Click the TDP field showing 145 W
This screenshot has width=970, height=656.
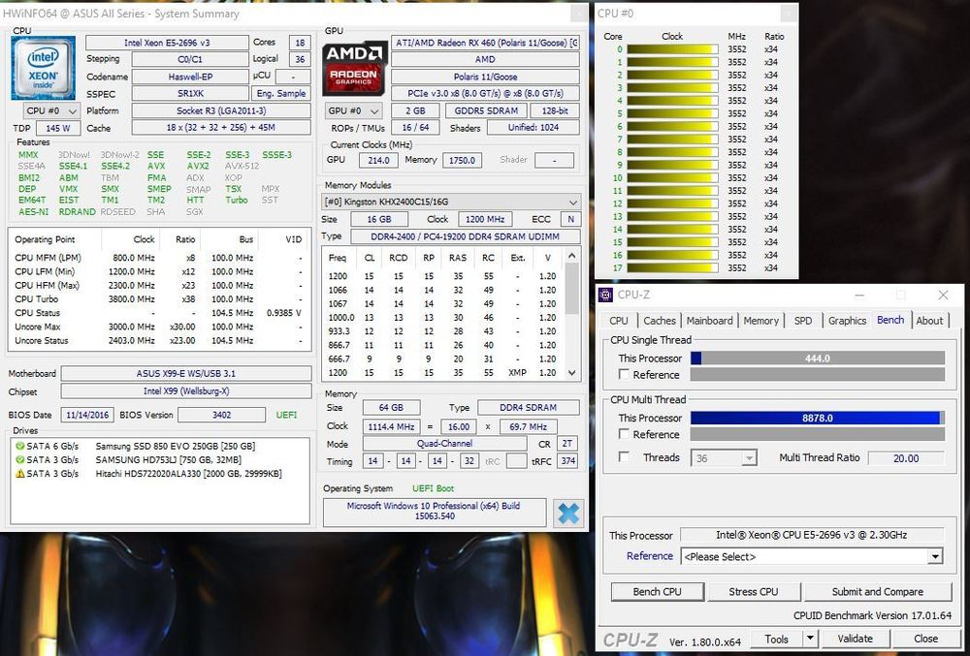coord(58,129)
